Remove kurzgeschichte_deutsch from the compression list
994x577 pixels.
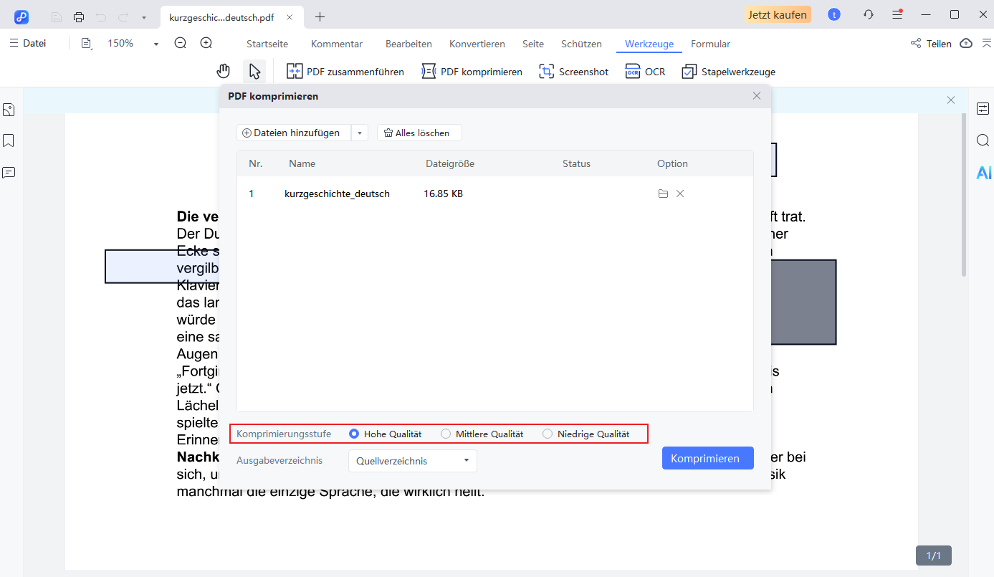pos(679,193)
